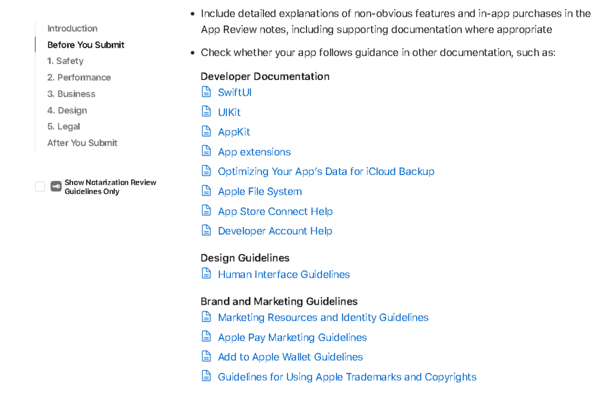Viewport: 613px width, 395px height.
Task: Click document icon beside Apple Pay Marketing Guidelines
Action: click(206, 336)
